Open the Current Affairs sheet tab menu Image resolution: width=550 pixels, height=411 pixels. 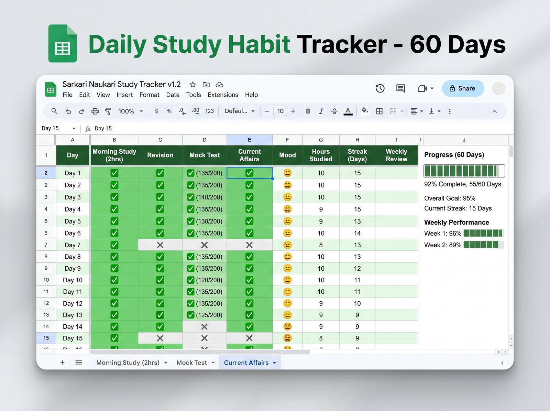(x=274, y=363)
